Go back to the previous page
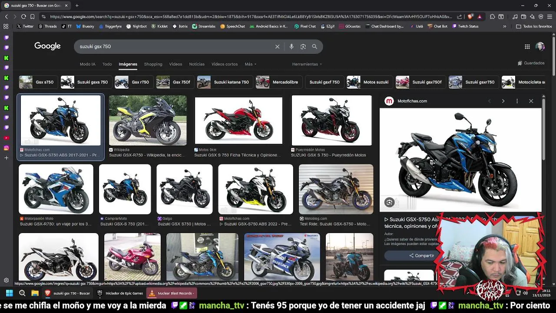 (6, 17)
